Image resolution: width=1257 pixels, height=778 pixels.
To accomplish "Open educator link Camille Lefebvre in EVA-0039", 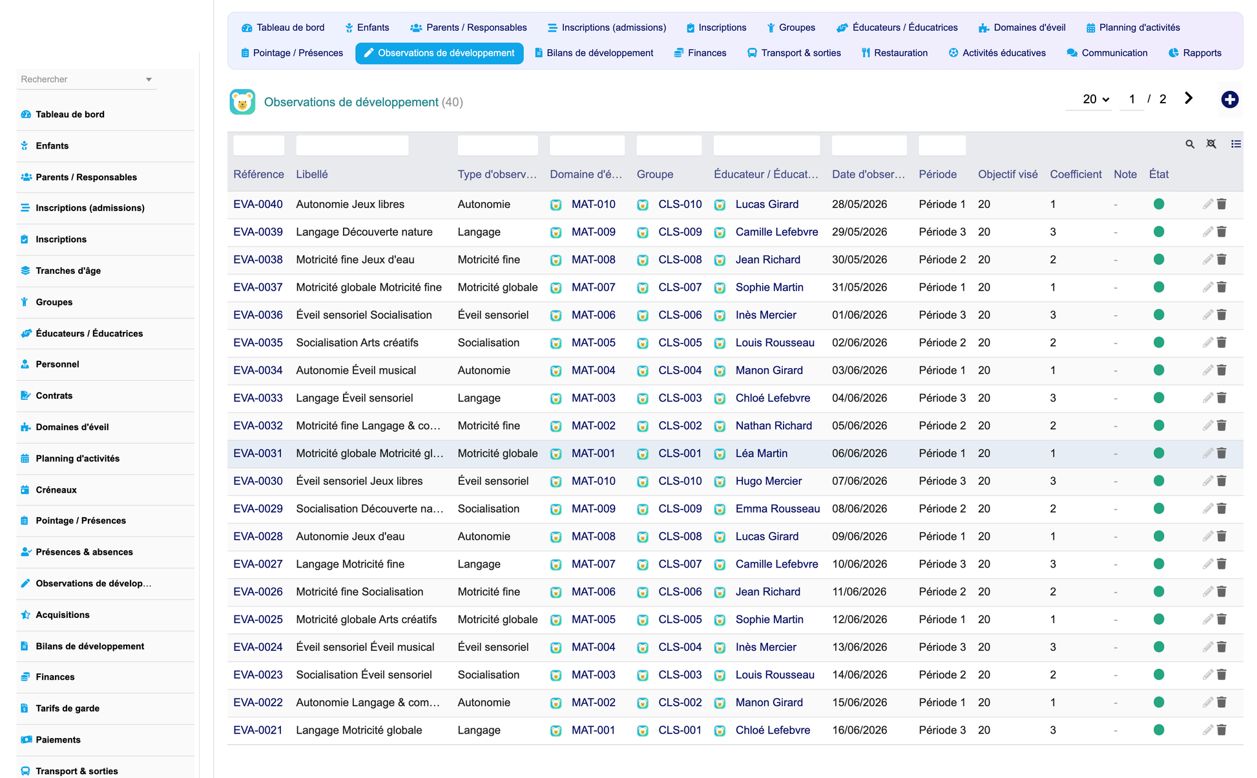I will 776,232.
